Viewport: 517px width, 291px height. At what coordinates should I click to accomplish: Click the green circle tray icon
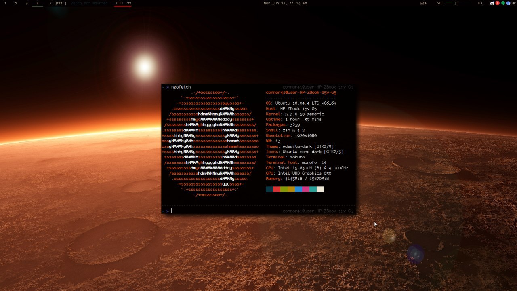503,3
